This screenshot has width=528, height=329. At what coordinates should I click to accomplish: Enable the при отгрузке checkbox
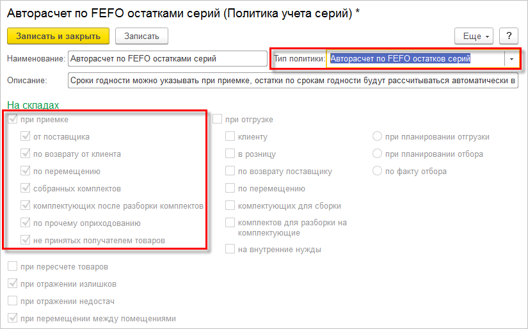coord(217,119)
